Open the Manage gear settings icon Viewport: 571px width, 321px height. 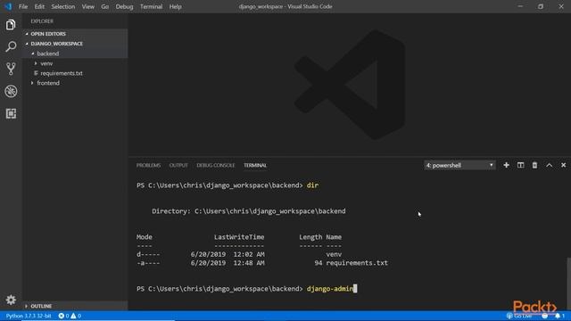coord(11,300)
